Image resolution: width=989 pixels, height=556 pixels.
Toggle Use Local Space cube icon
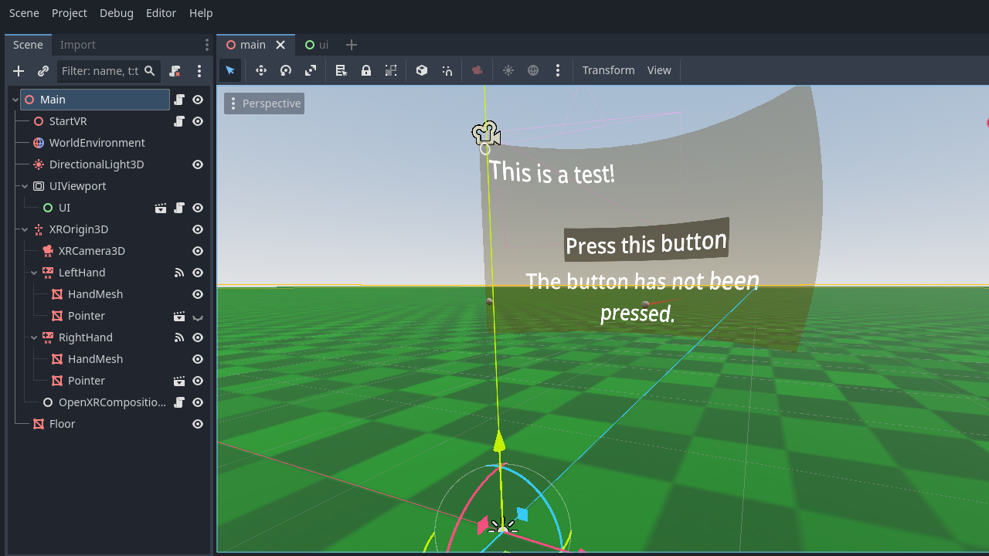(x=422, y=70)
